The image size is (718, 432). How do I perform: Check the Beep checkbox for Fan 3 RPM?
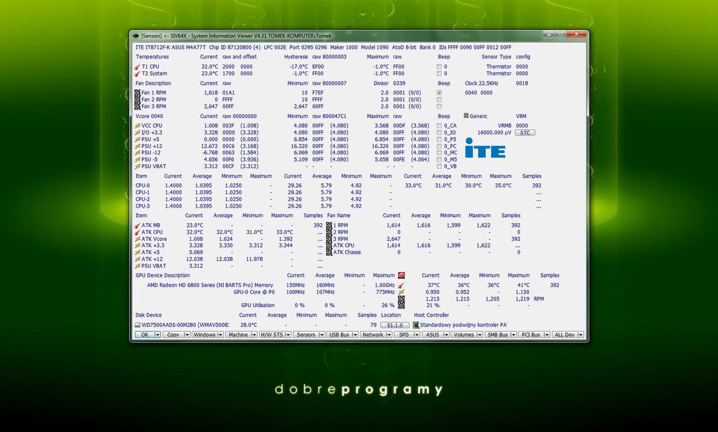click(439, 106)
